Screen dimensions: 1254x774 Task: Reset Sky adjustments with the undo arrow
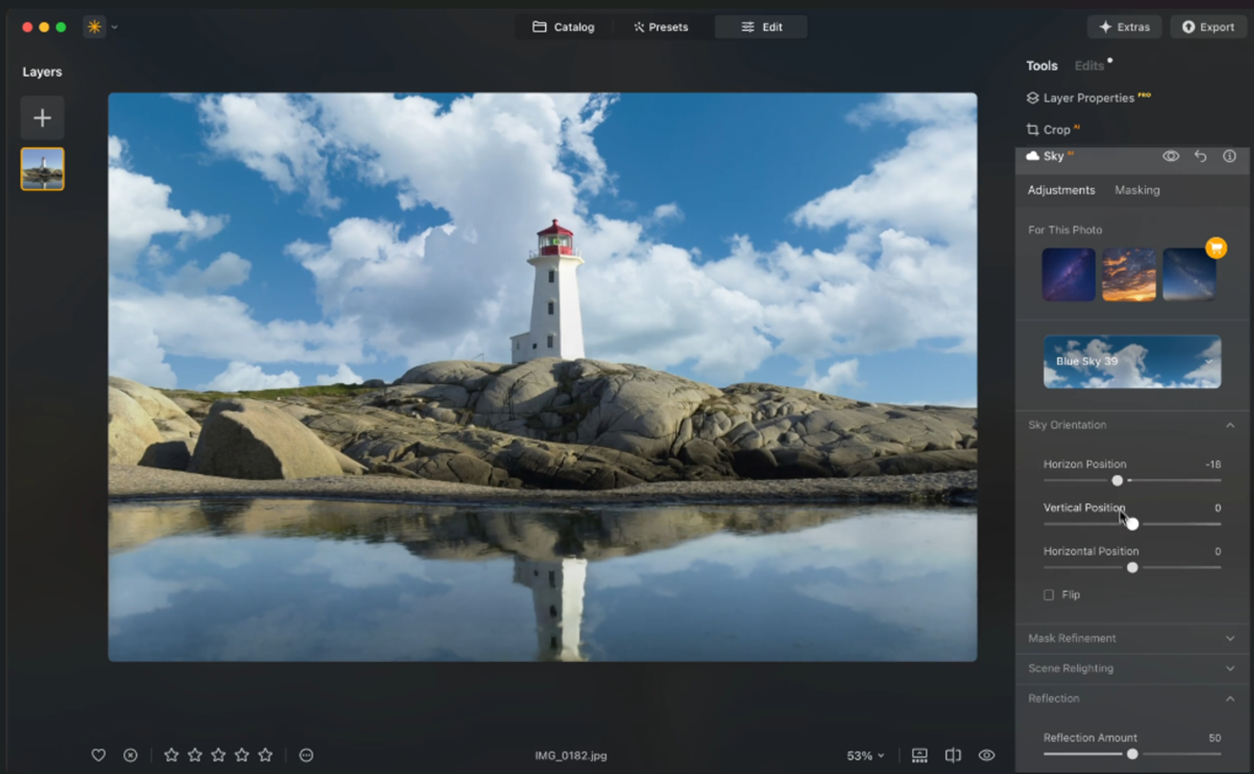pyautogui.click(x=1200, y=156)
